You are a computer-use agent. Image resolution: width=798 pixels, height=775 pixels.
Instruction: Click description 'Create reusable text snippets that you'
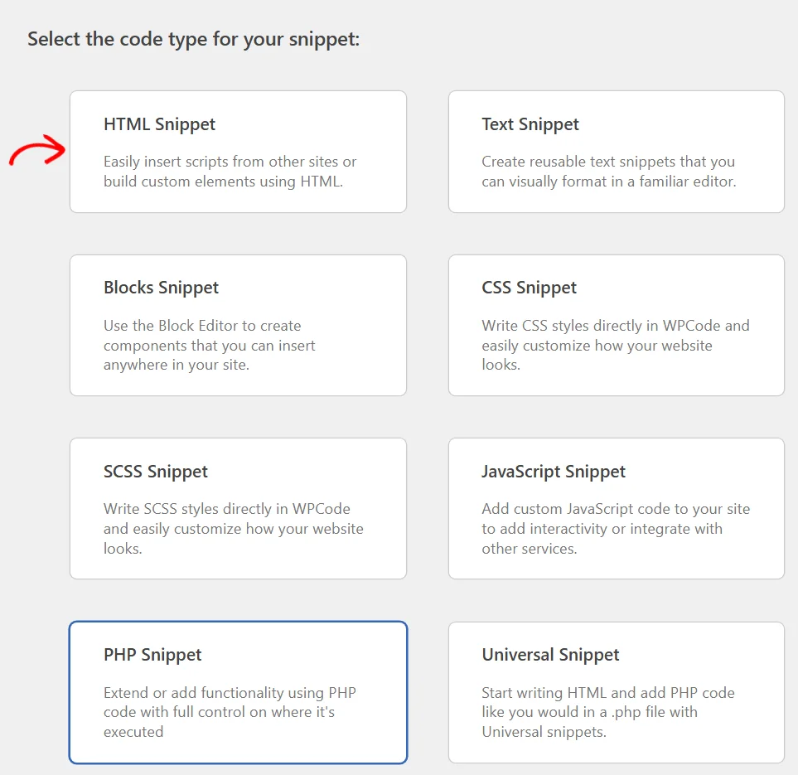[608, 162]
